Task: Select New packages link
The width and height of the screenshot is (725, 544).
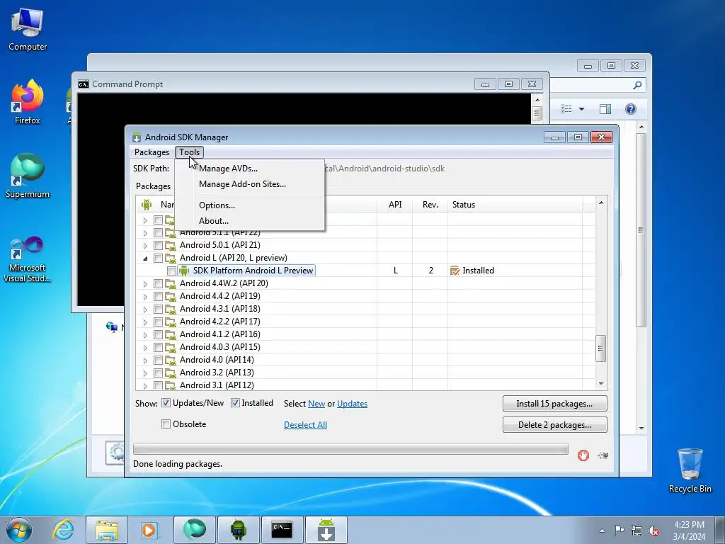Action: (x=316, y=403)
